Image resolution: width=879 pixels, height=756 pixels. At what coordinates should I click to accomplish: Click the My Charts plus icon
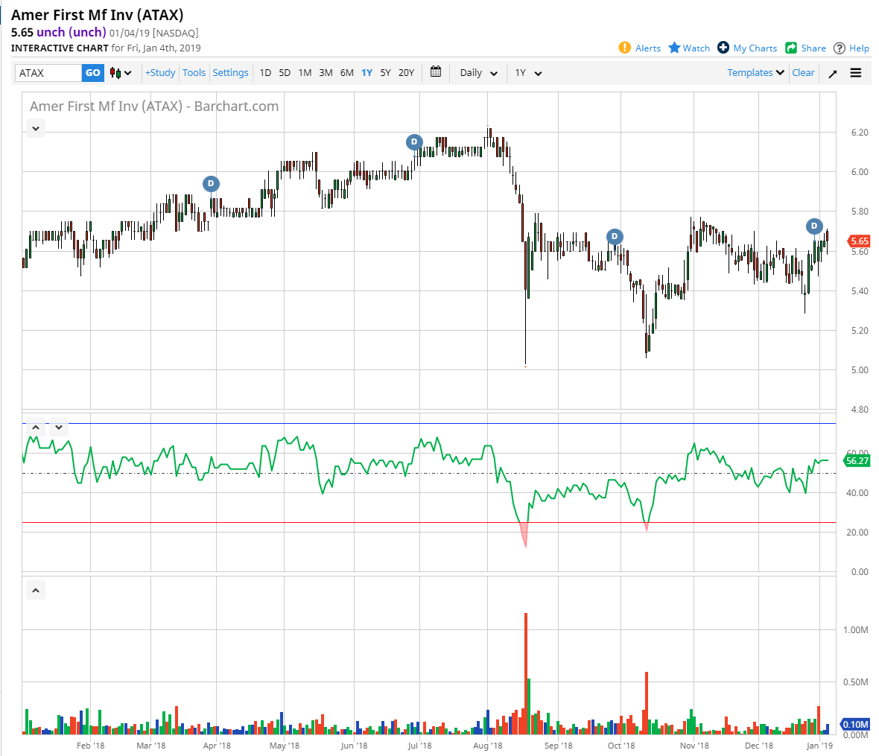tap(723, 48)
